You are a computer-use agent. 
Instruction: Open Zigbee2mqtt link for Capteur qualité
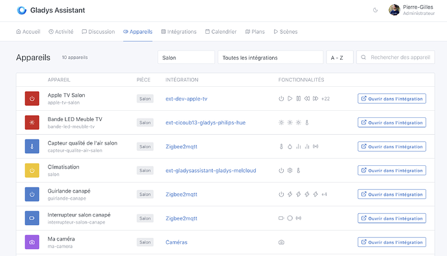(181, 146)
